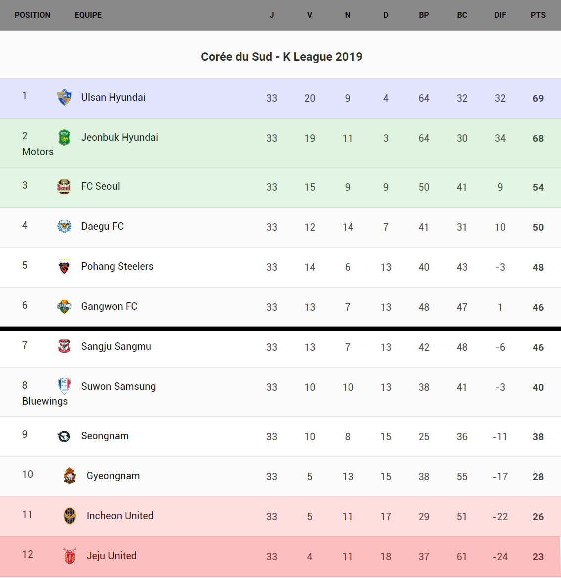
Task: Click the Incheon United club logo
Action: 70,516
